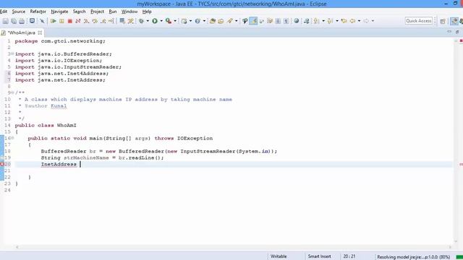Viewport: 463px width, 260px height.
Task: Click the Smart Insert status entry
Action: coord(320,256)
